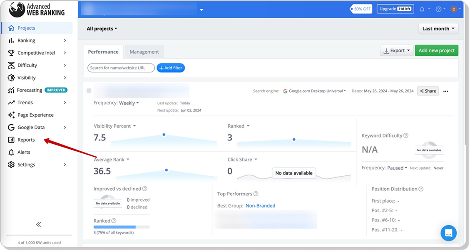Tick the project selection checkbox

point(89,91)
